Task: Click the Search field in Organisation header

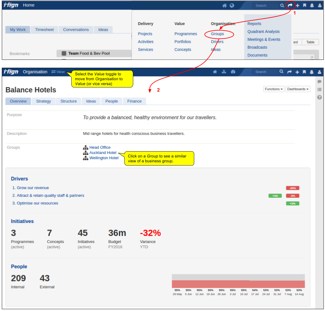Action: pyautogui.click(x=265, y=72)
